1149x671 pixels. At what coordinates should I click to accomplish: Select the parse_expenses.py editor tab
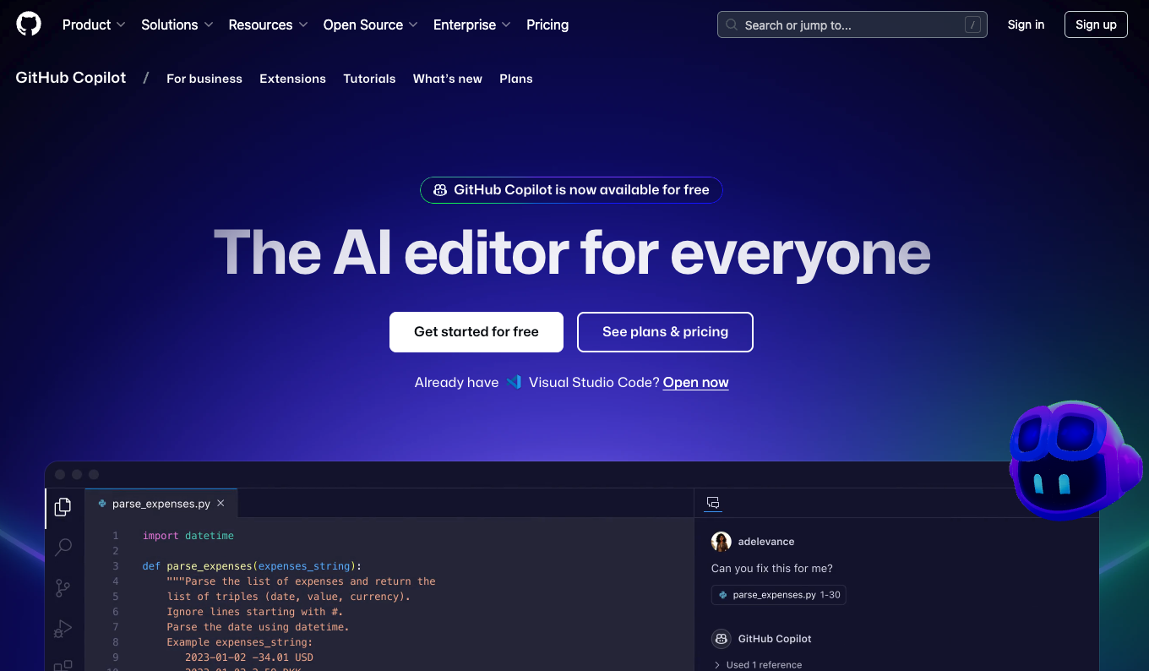pyautogui.click(x=161, y=503)
